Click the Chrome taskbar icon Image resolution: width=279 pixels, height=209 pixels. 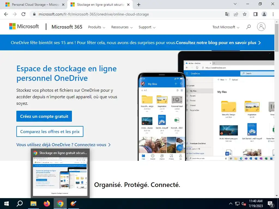[60, 204]
